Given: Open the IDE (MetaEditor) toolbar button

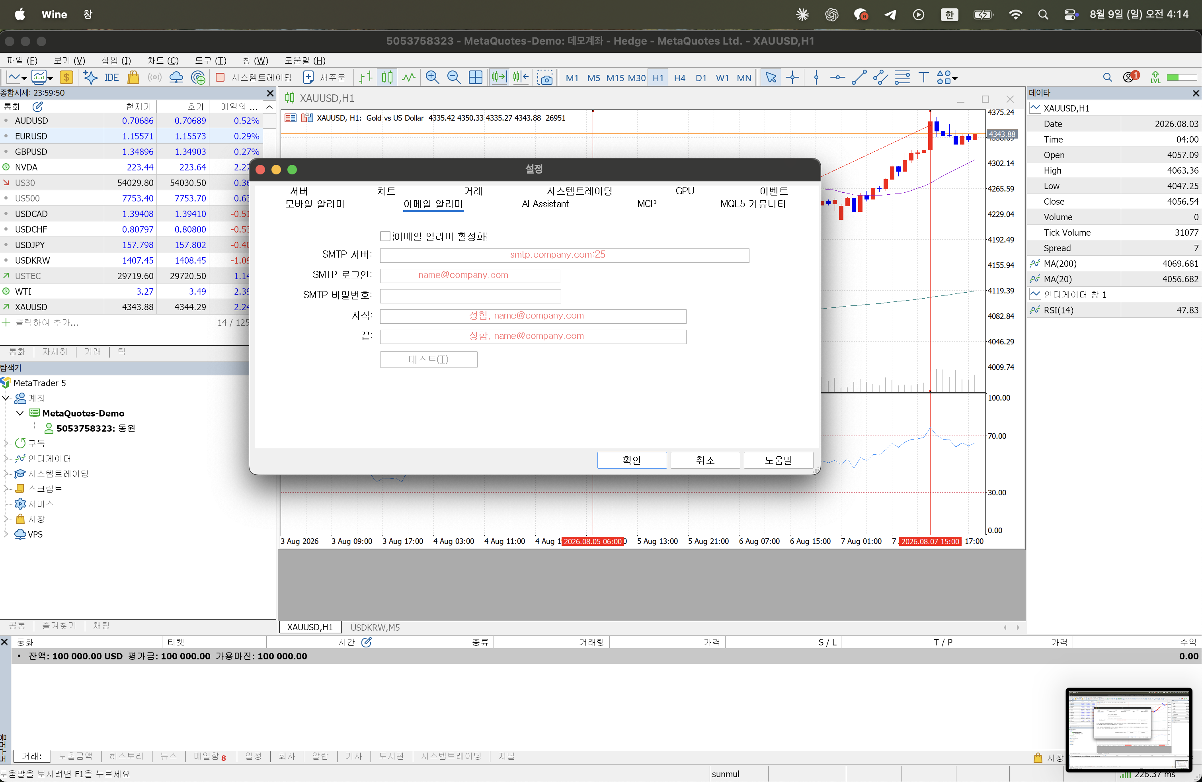Looking at the screenshot, I should [x=111, y=77].
